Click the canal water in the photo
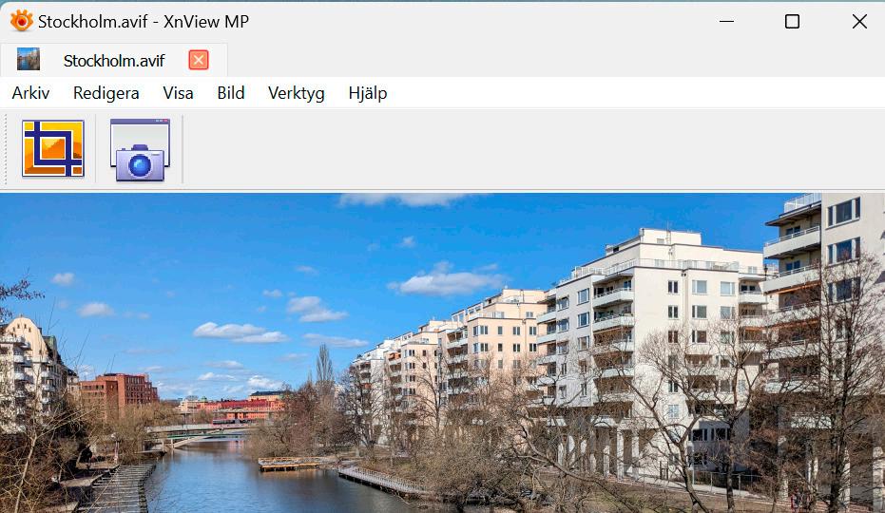Screen dimensions: 885x513 (237, 480)
